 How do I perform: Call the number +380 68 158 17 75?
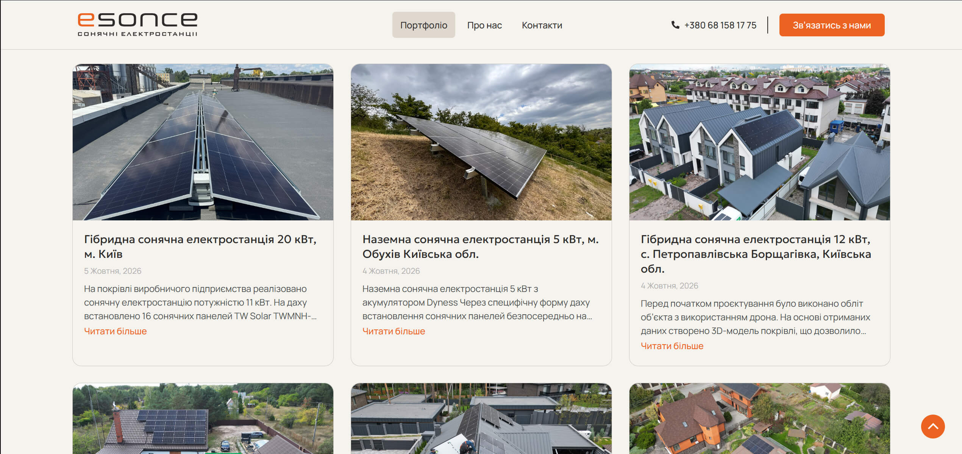click(x=720, y=25)
